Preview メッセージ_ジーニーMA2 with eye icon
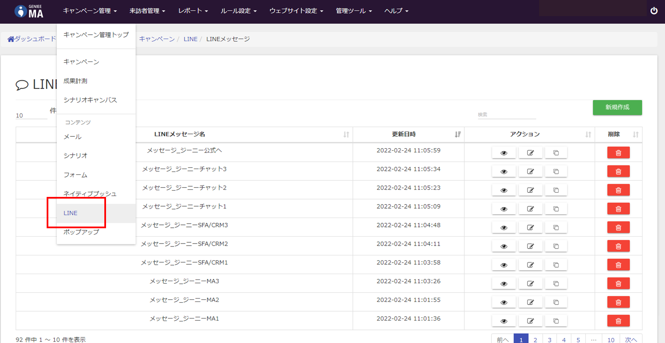 coord(504,302)
